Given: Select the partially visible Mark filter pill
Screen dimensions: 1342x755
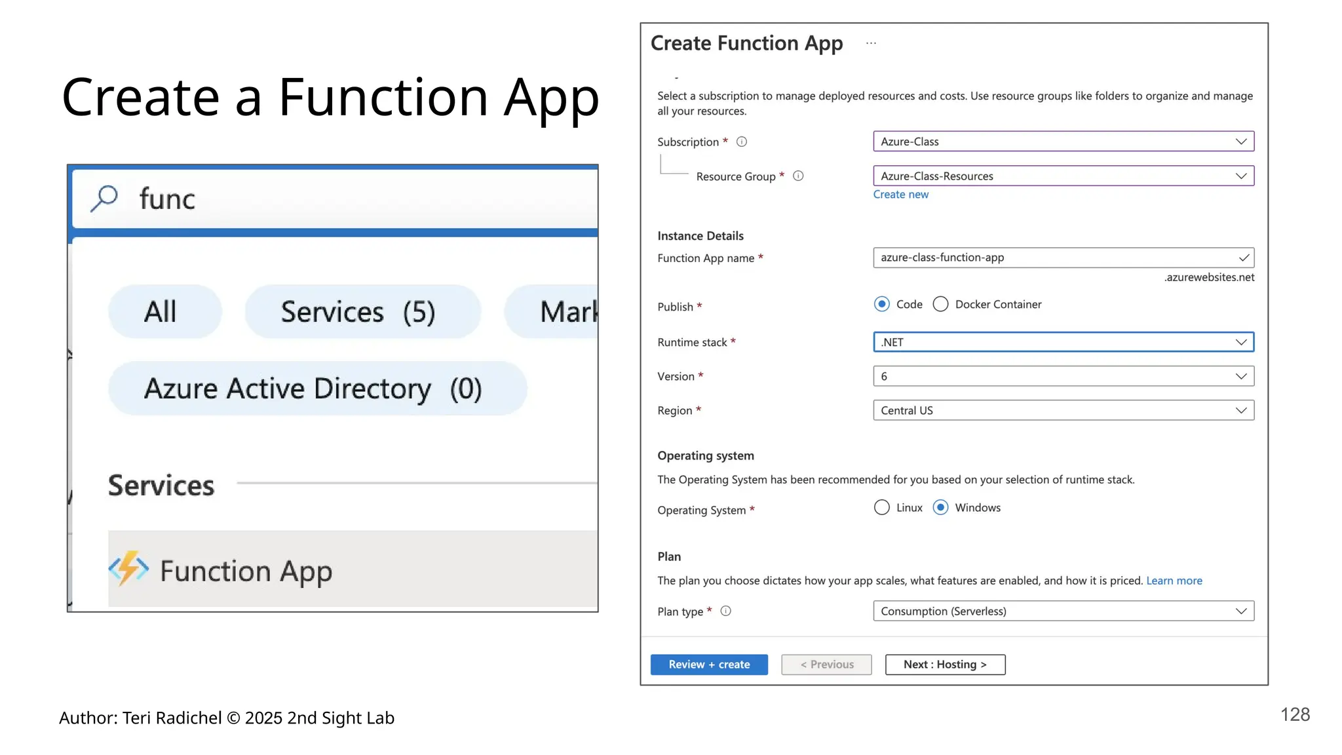Looking at the screenshot, I should pos(551,311).
